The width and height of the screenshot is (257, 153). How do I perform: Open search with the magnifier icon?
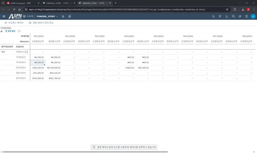(214, 16)
